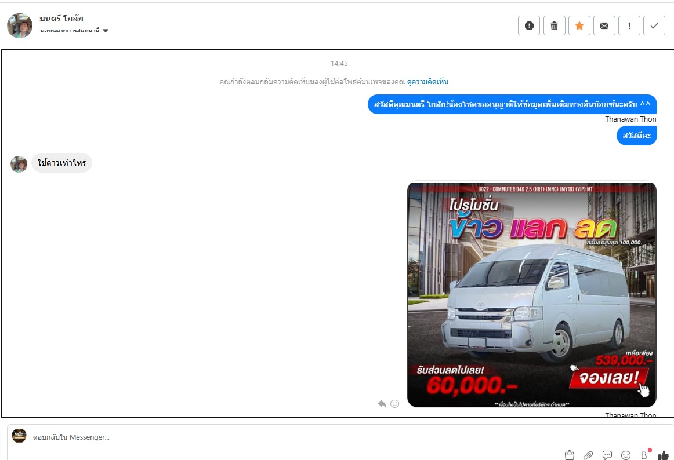Open มนตรี โยลัย profile photo in header

(20, 25)
